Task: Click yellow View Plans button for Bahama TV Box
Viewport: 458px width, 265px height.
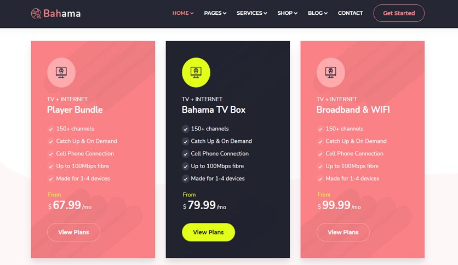Action: pyautogui.click(x=208, y=232)
